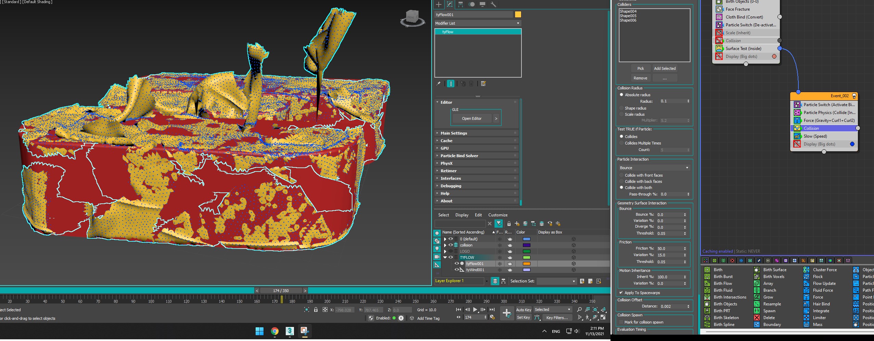Image resolution: width=874 pixels, height=341 pixels.
Task: Open the Bounce particle interaction dropdown
Action: 654,168
